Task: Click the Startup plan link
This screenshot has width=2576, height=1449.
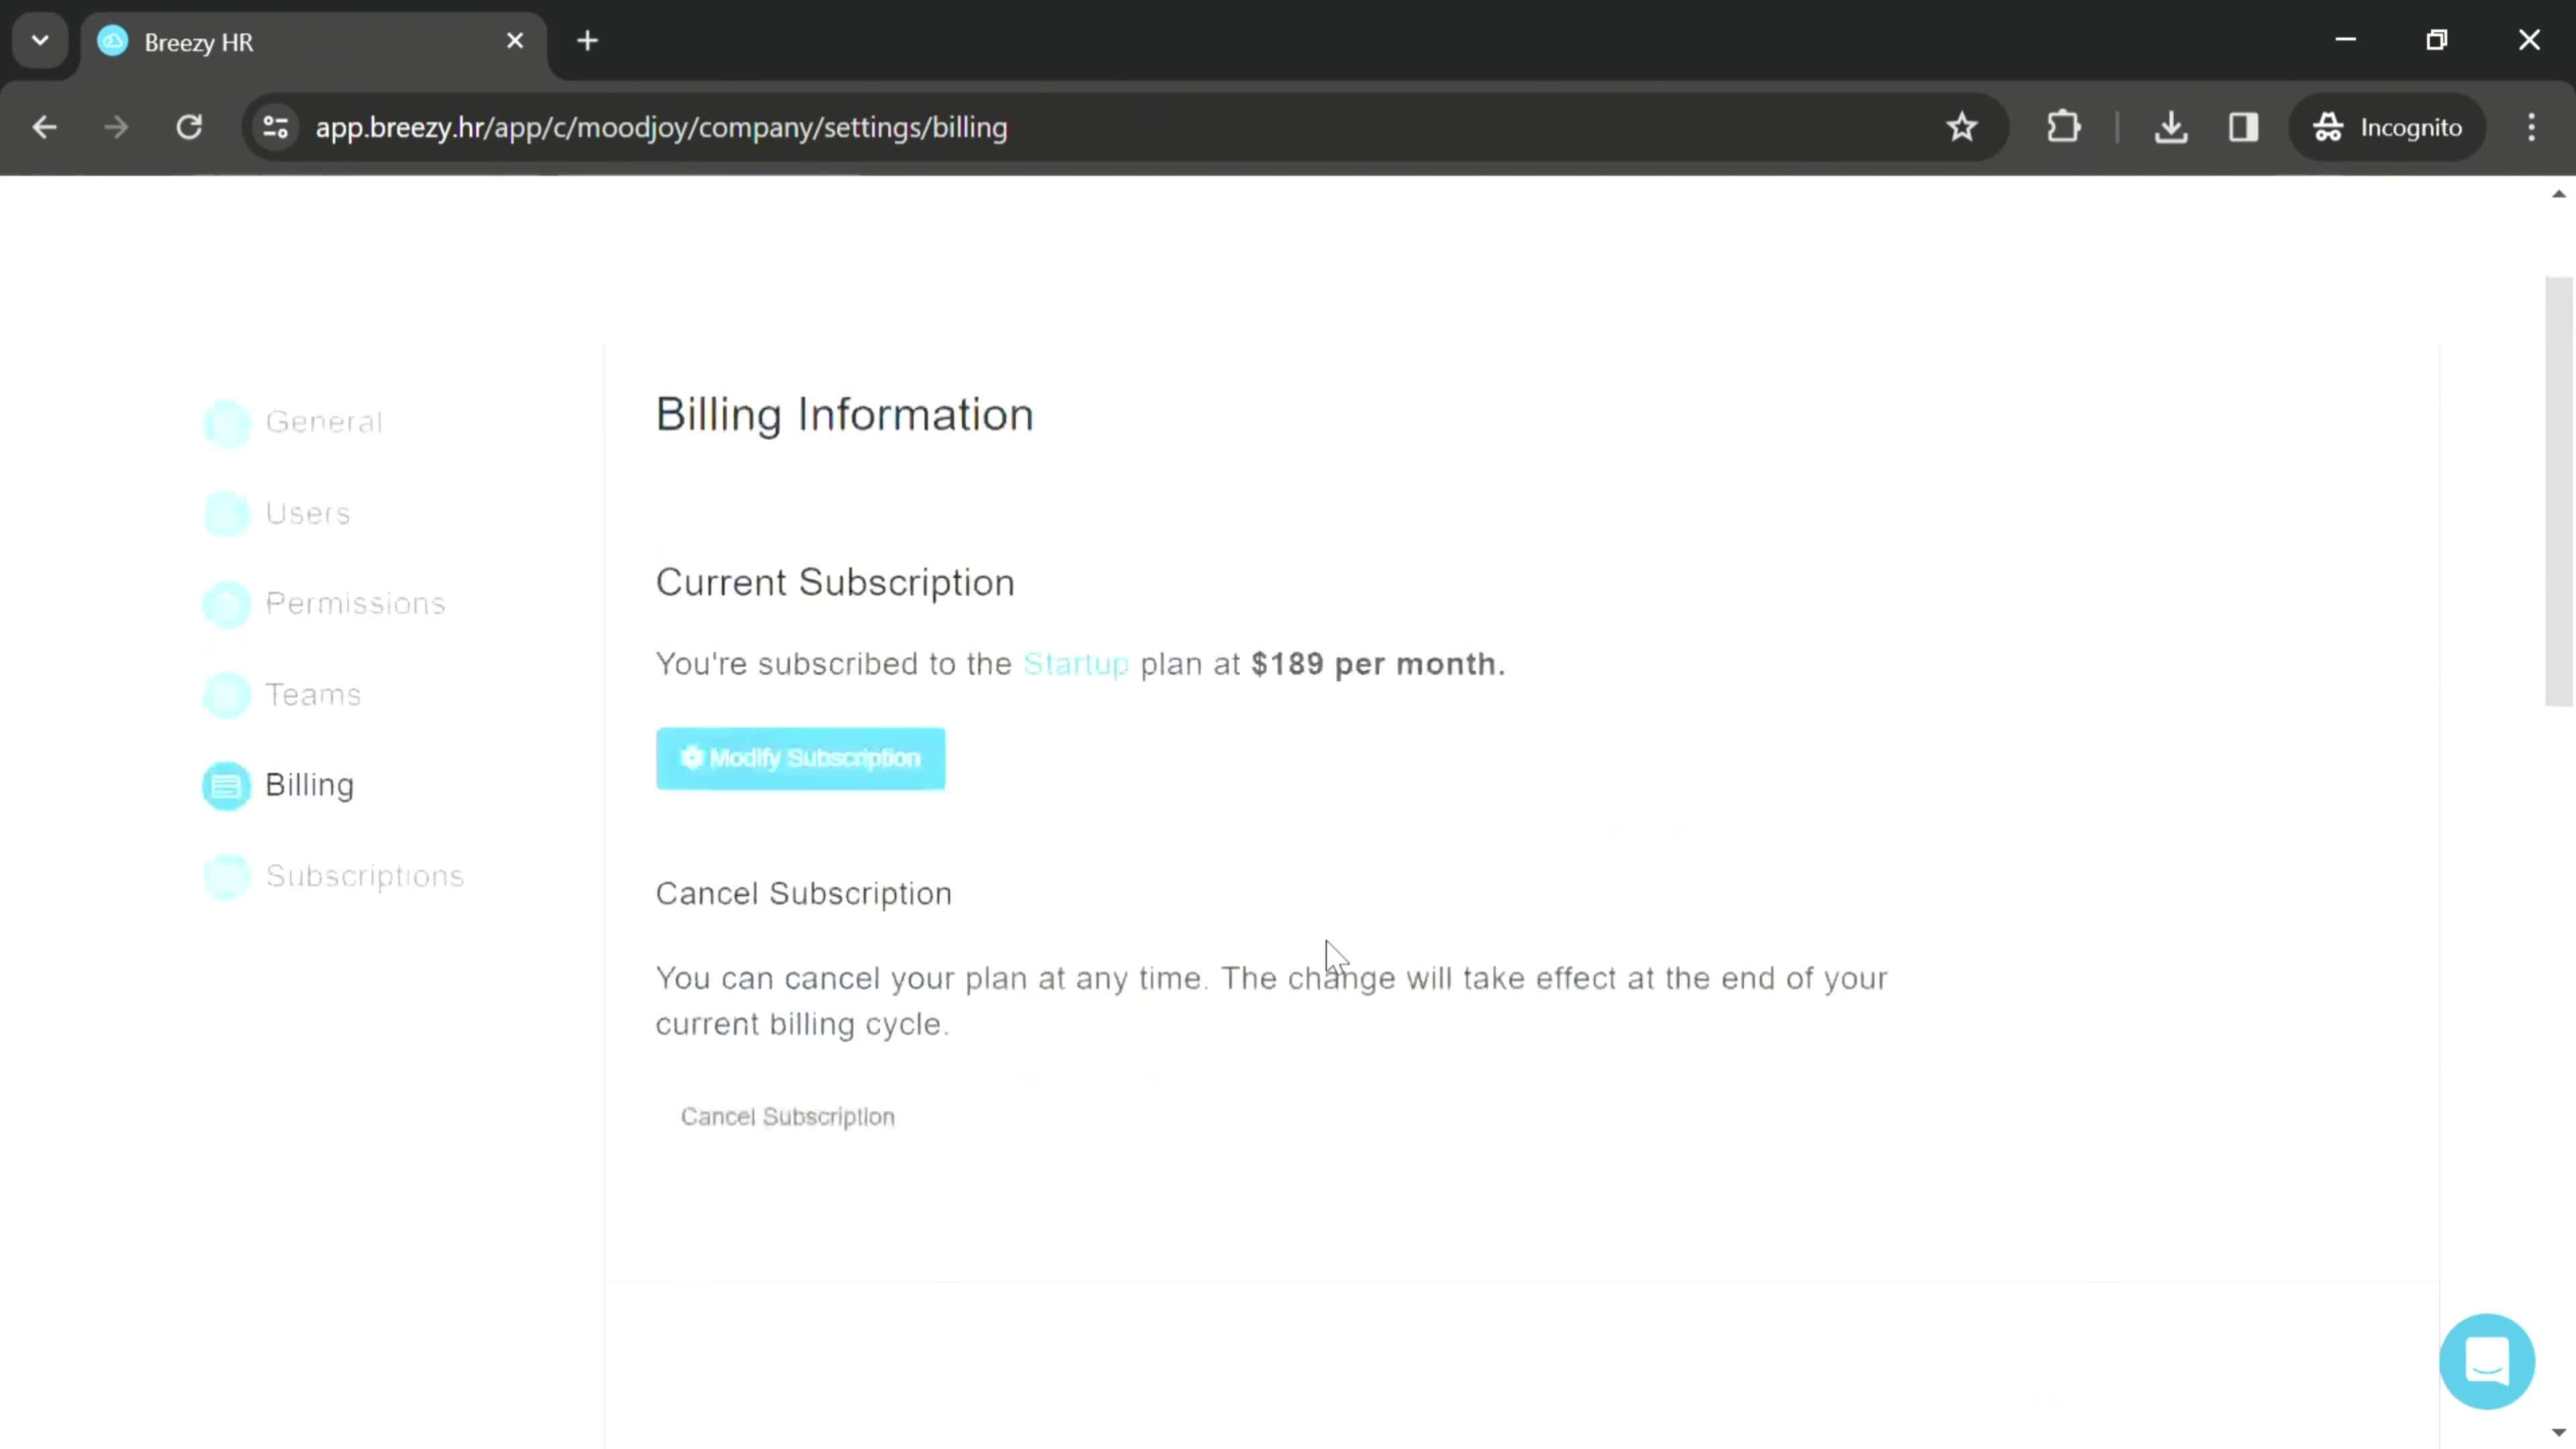Action: [x=1076, y=663]
